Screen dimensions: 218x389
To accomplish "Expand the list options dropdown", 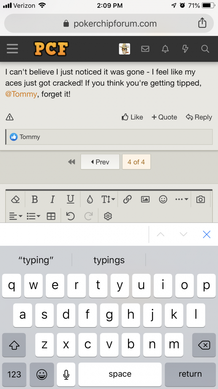I will 33,216.
